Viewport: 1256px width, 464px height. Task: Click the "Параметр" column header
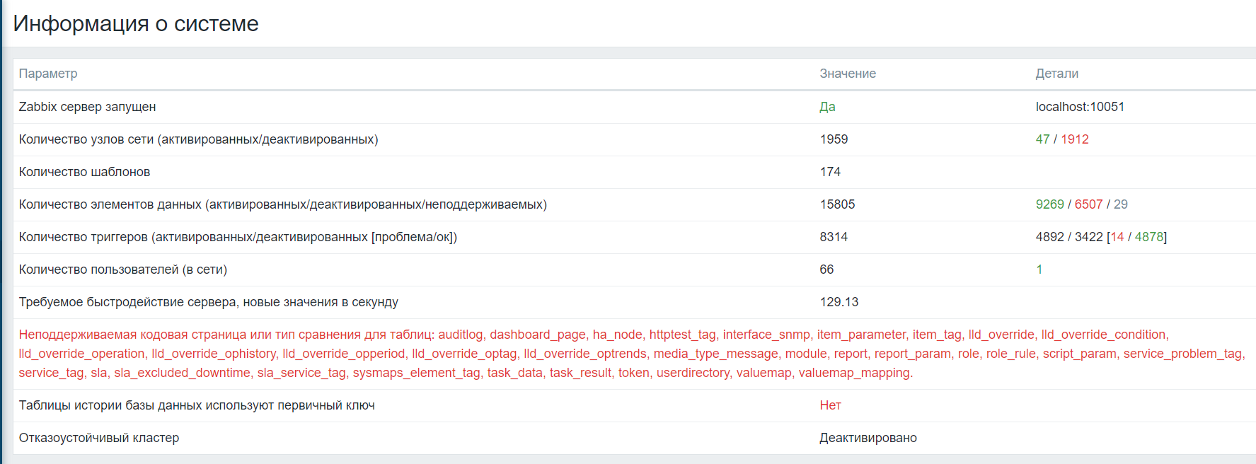click(x=48, y=74)
